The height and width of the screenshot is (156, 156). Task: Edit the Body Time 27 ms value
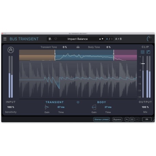108,107
